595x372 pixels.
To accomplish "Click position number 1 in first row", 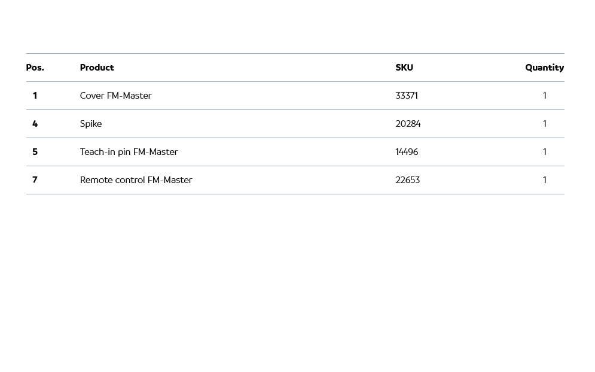I will pos(35,96).
